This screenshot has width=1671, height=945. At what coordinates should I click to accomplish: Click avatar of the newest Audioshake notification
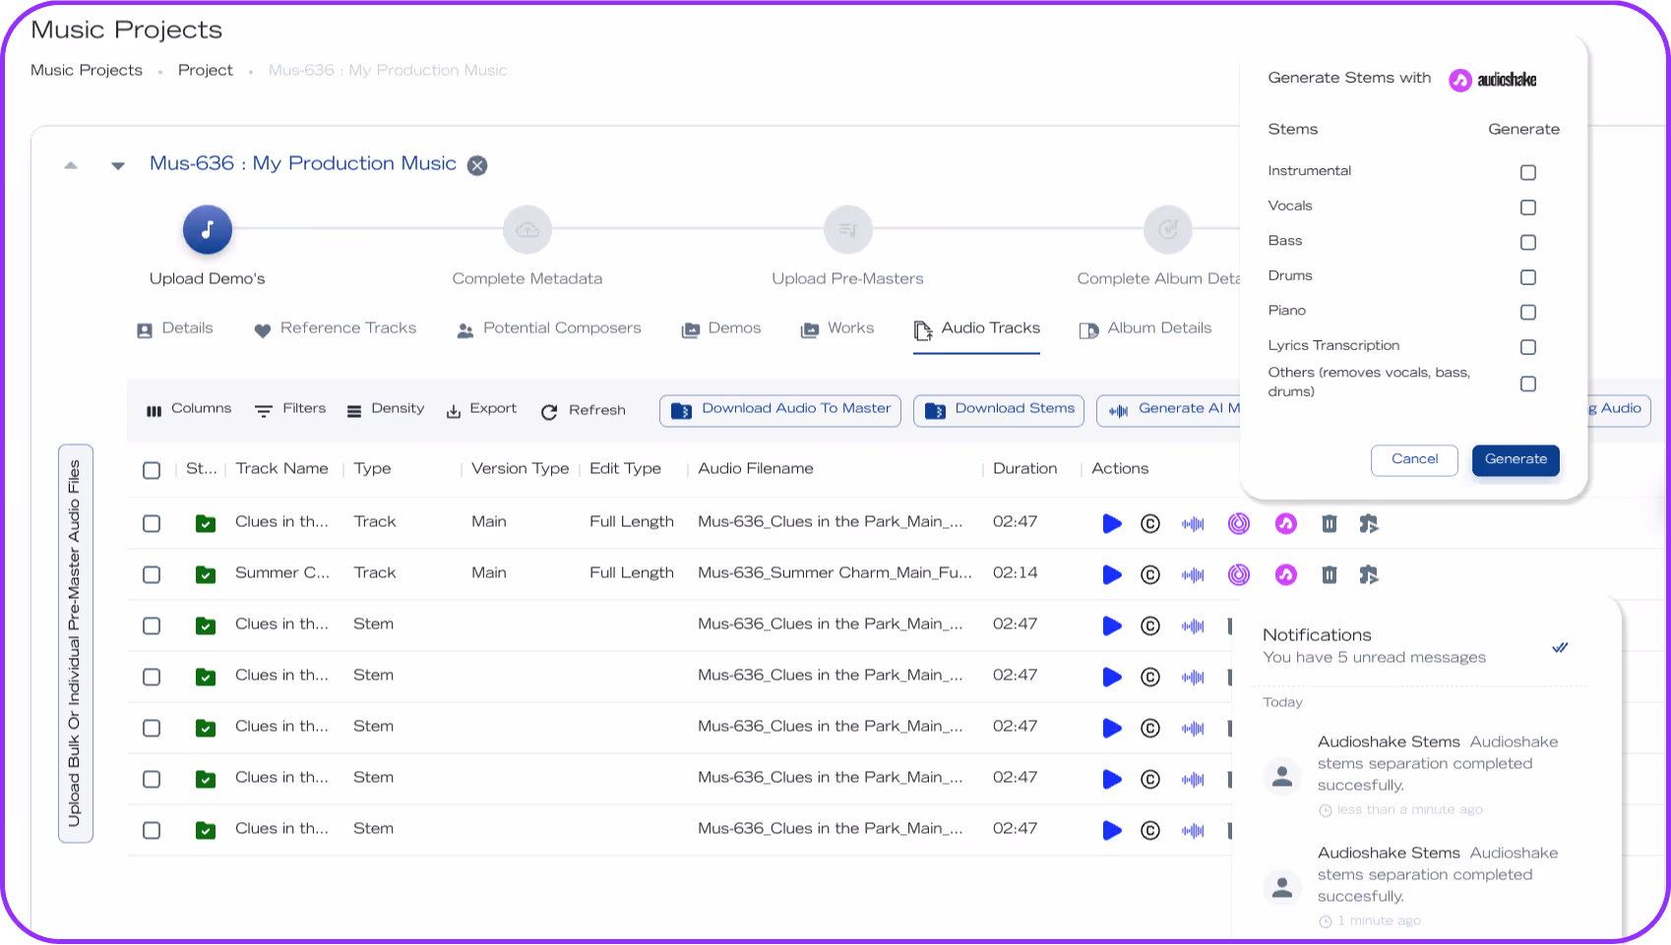coord(1282,776)
